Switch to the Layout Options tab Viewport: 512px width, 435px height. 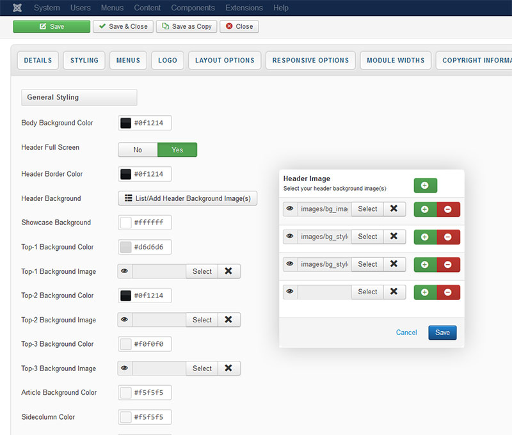click(x=225, y=60)
